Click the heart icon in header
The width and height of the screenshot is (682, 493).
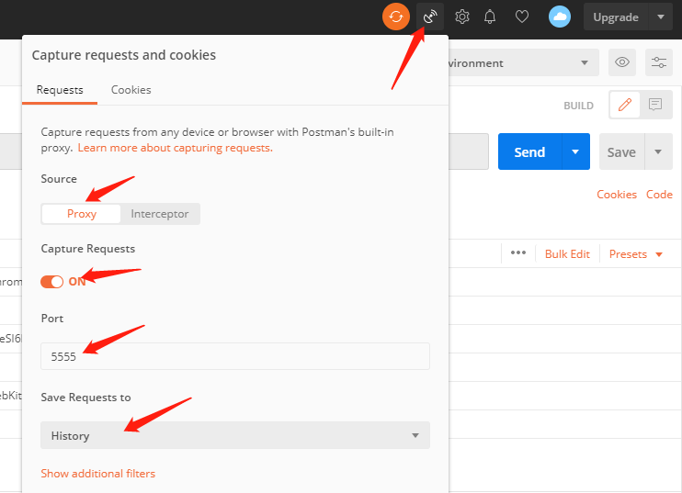(x=522, y=17)
